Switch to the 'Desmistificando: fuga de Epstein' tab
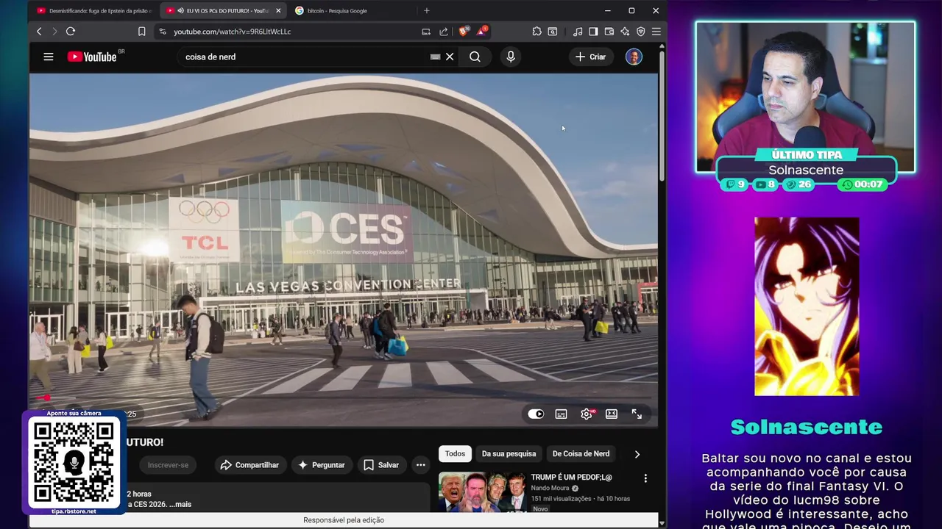 [94, 10]
